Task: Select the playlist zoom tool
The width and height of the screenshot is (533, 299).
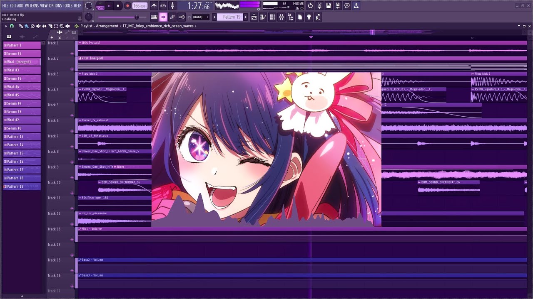Action: pyautogui.click(x=62, y=26)
